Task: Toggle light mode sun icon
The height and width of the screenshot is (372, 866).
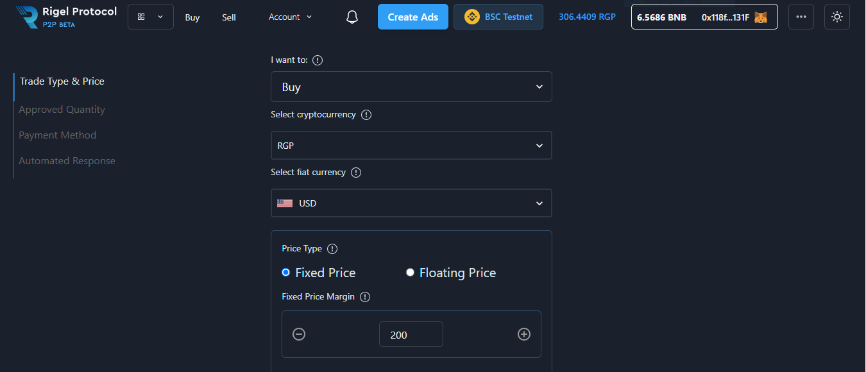Action: 836,17
